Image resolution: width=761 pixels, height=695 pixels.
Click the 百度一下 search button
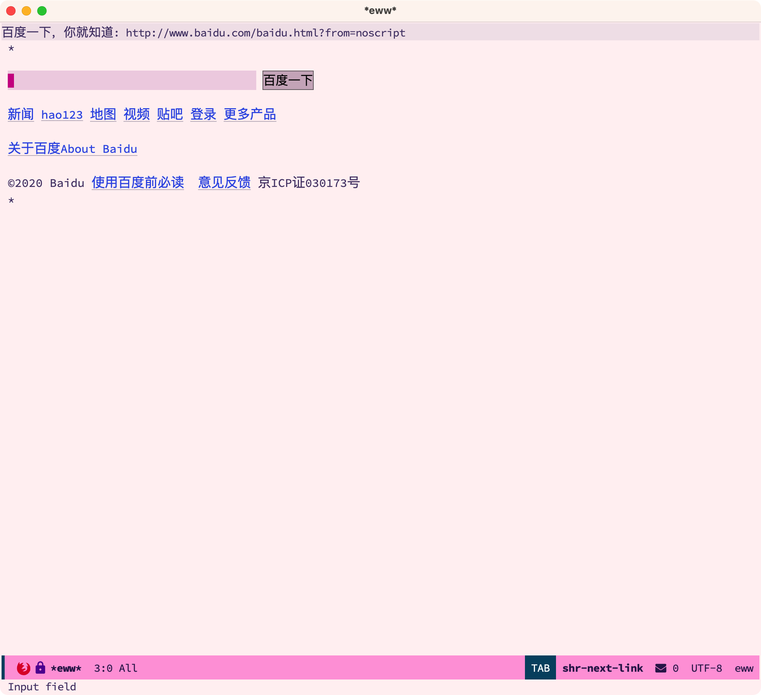coord(288,80)
